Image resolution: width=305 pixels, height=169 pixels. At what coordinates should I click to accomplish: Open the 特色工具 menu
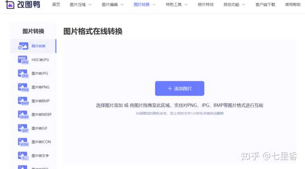pyautogui.click(x=174, y=5)
